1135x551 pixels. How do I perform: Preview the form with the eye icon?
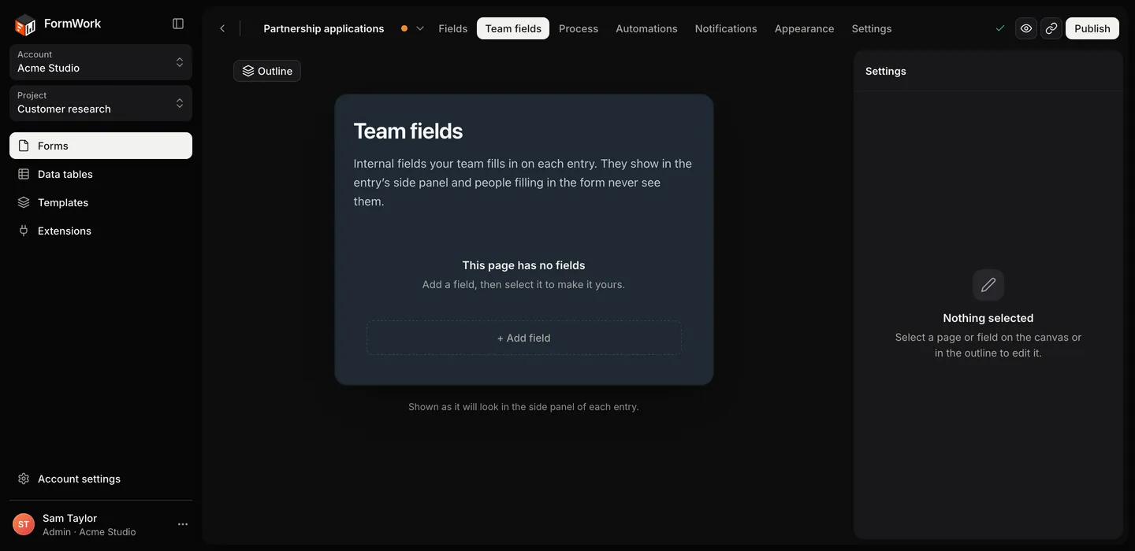[1026, 28]
